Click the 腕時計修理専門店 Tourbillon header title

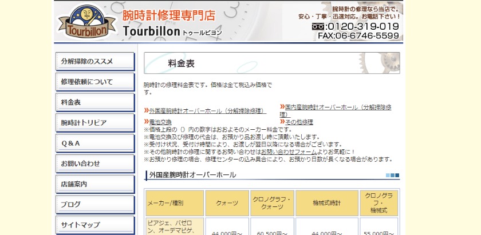(x=172, y=23)
